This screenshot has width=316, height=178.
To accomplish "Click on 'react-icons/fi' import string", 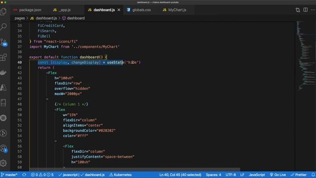I will point(61,42).
